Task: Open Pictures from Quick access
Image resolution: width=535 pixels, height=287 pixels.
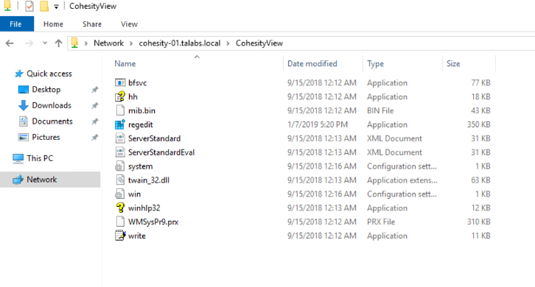Action: coord(46,137)
